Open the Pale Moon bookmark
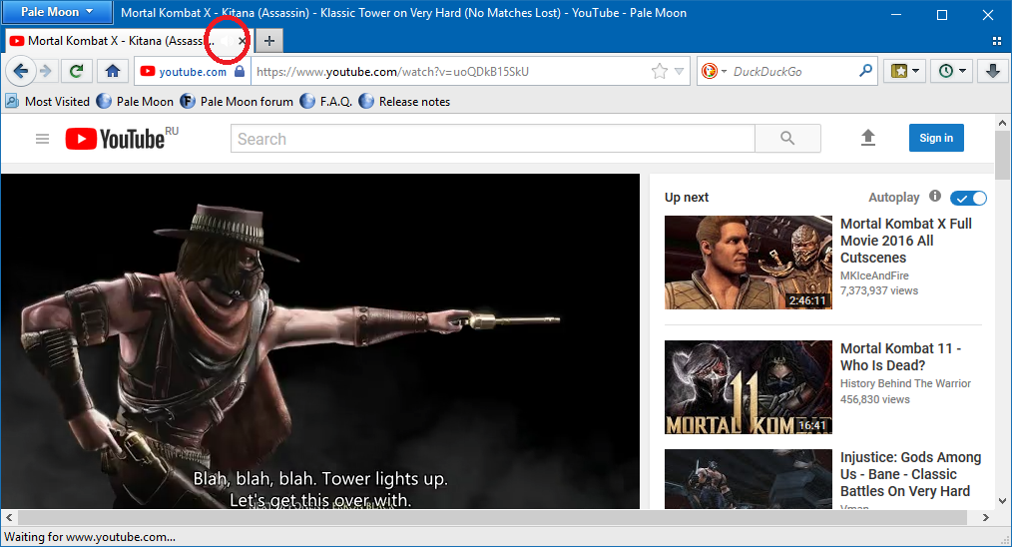This screenshot has width=1012, height=549. click(135, 102)
